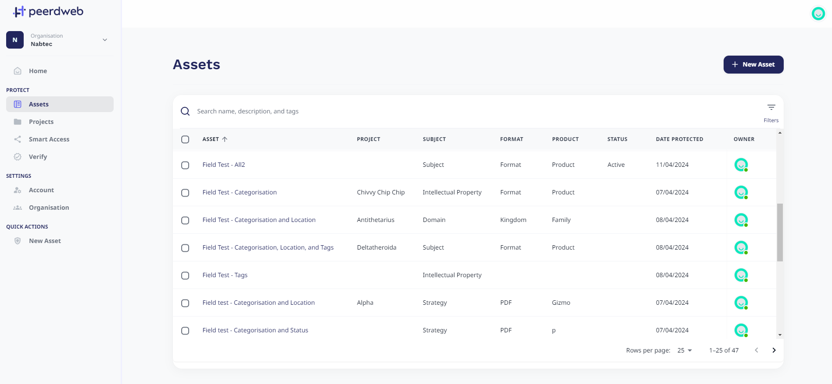832x384 pixels.
Task: Select checkbox for Categorisation, Location, and Tags row
Action: [185, 248]
